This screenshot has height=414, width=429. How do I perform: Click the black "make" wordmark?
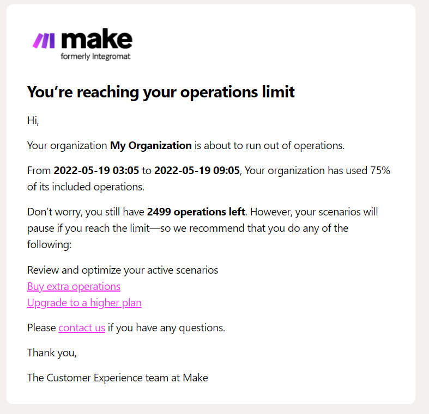point(97,39)
